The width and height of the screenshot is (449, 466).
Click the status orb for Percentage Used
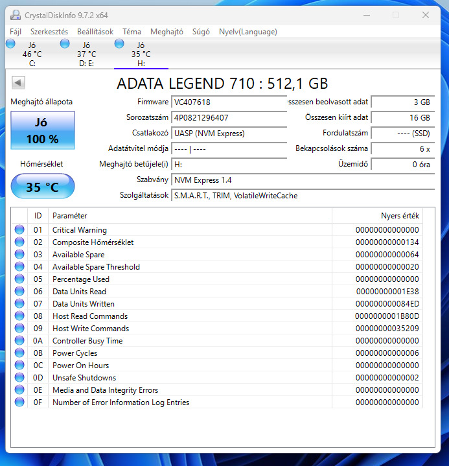19,279
